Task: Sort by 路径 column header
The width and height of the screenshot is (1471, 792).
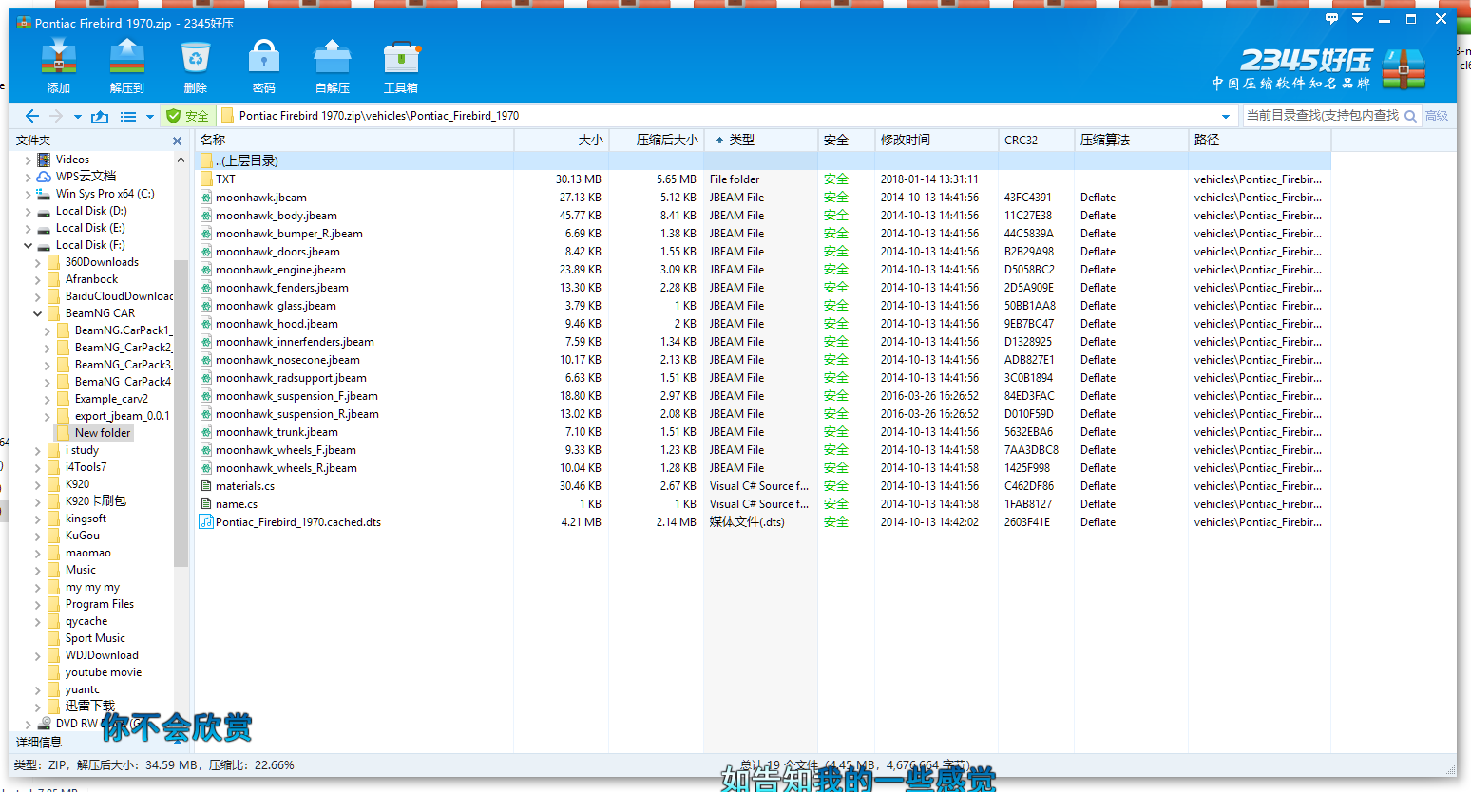Action: coord(1259,140)
